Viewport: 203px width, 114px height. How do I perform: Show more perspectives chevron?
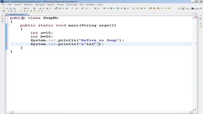(x=201, y=8)
